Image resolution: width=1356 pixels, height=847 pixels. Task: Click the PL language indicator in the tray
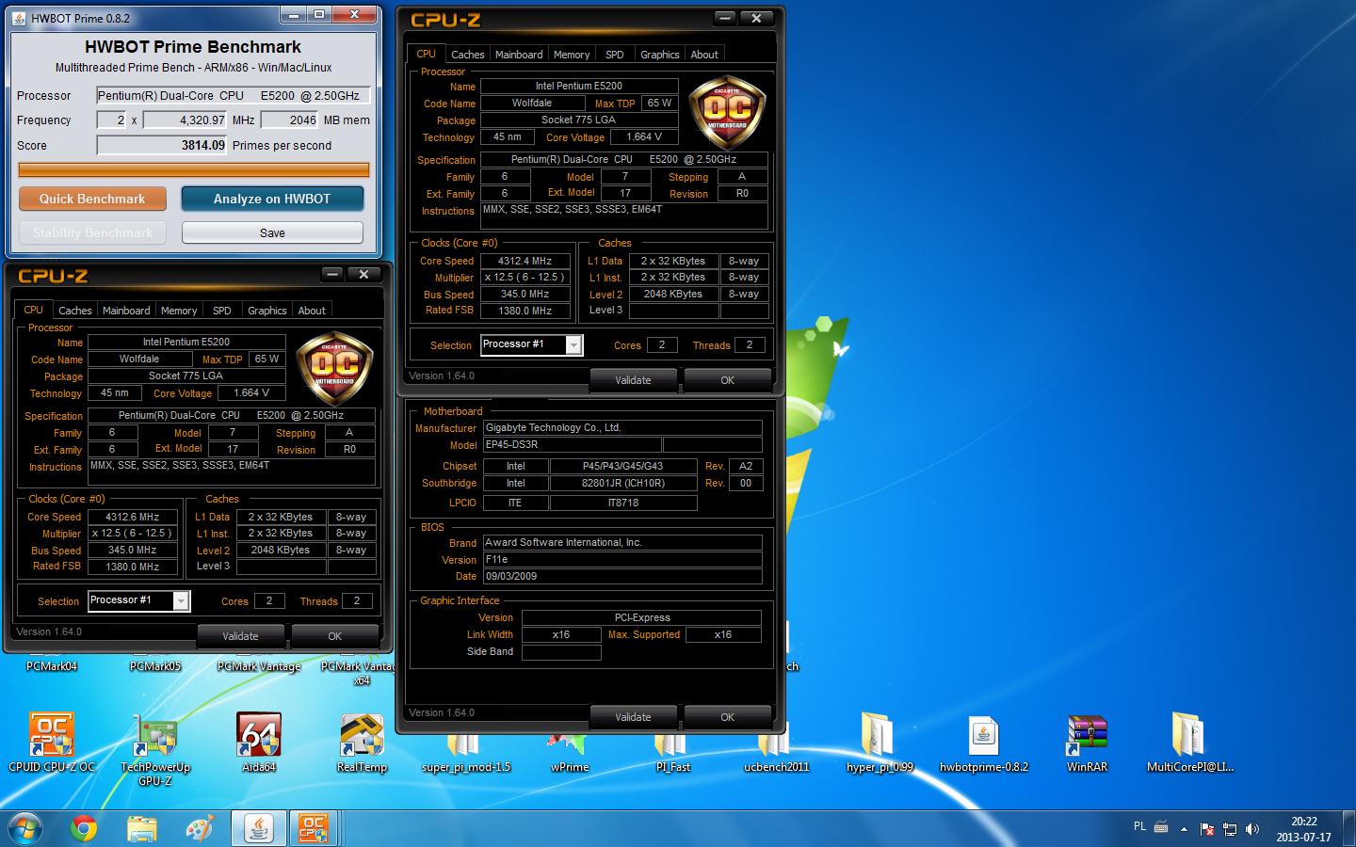pyautogui.click(x=1139, y=826)
